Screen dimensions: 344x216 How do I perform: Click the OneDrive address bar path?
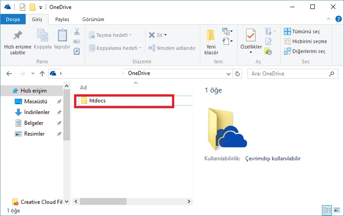point(139,73)
